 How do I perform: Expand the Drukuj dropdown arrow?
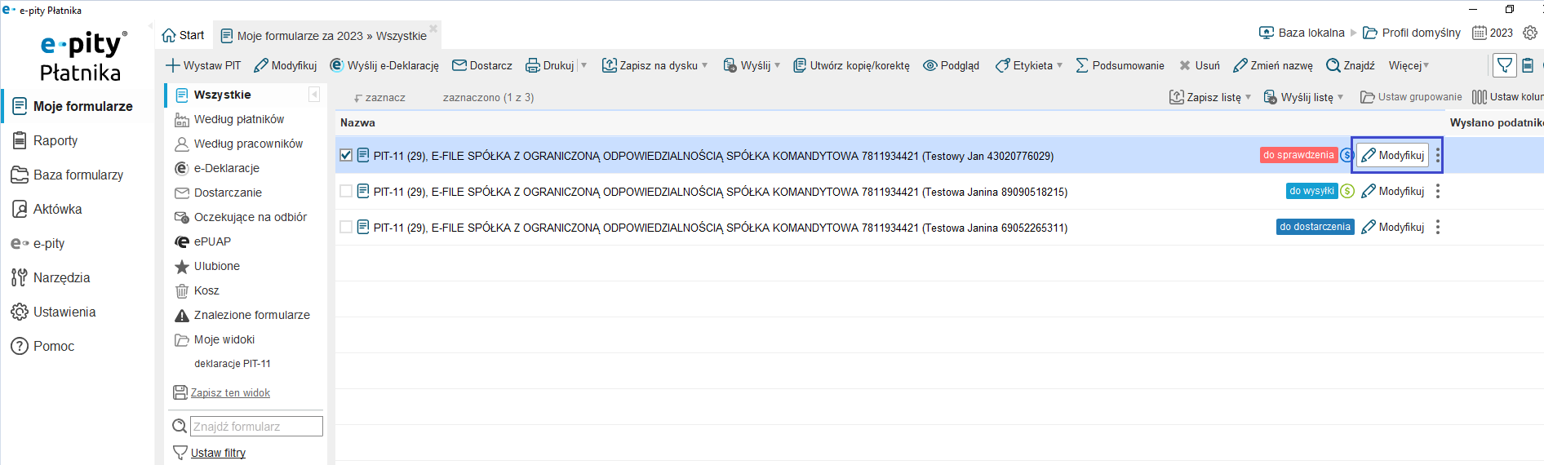click(583, 65)
